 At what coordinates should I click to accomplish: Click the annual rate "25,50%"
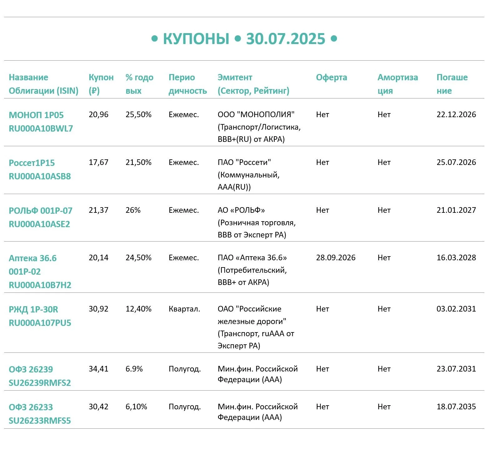[x=138, y=115]
